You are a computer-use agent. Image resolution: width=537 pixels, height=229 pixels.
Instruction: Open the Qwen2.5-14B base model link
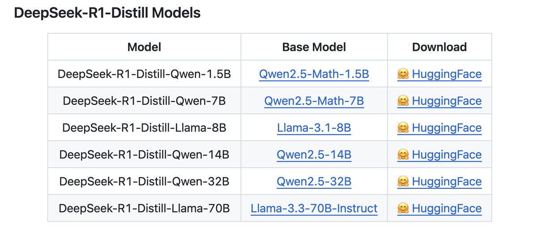[x=314, y=154]
